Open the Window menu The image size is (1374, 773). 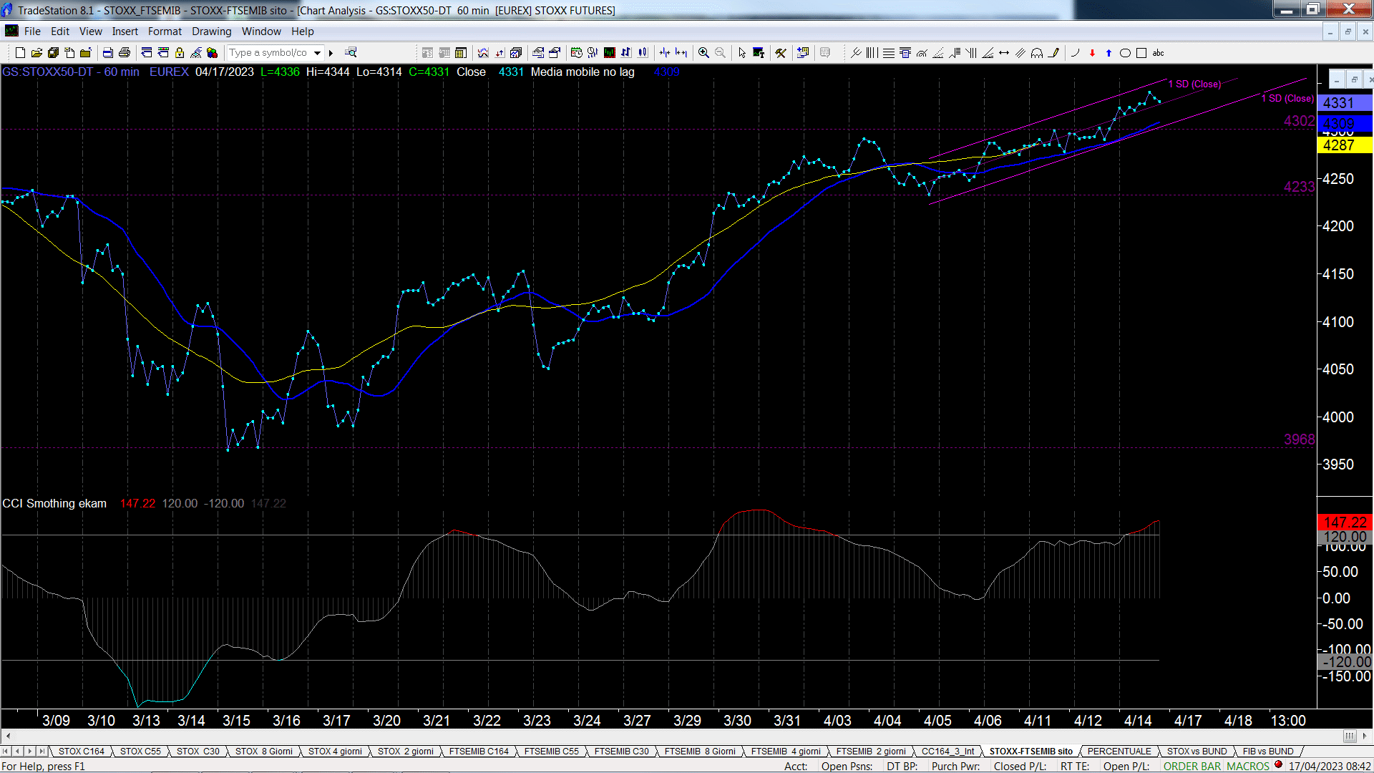tap(261, 31)
